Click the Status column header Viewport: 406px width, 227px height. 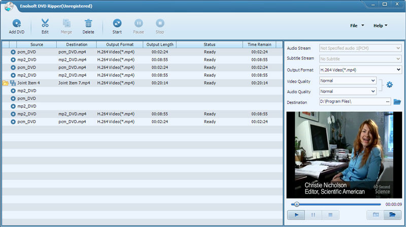[x=210, y=45]
